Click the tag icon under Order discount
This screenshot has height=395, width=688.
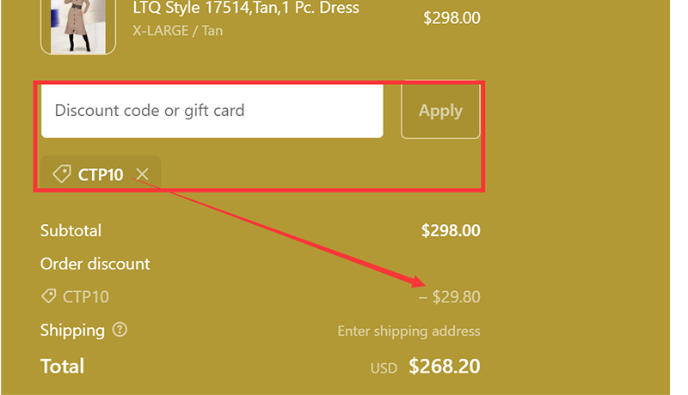tap(49, 296)
